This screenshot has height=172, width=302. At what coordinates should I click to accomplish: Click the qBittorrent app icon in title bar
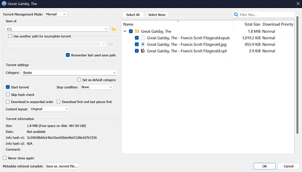[4, 4]
